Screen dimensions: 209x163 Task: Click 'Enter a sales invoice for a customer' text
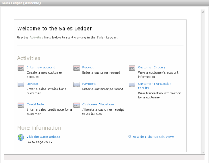pyautogui.click(x=46, y=91)
